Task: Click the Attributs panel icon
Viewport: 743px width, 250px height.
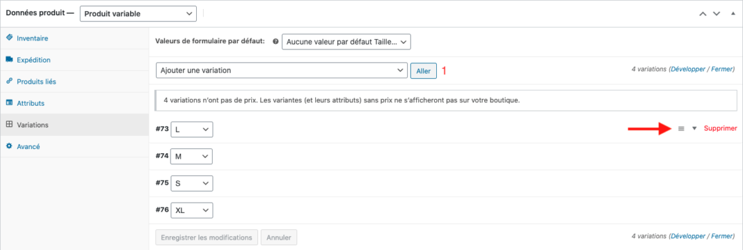Action: pos(9,103)
